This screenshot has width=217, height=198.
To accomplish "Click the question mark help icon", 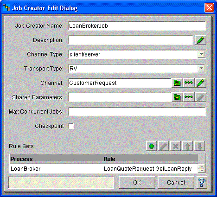I will coord(202,182).
